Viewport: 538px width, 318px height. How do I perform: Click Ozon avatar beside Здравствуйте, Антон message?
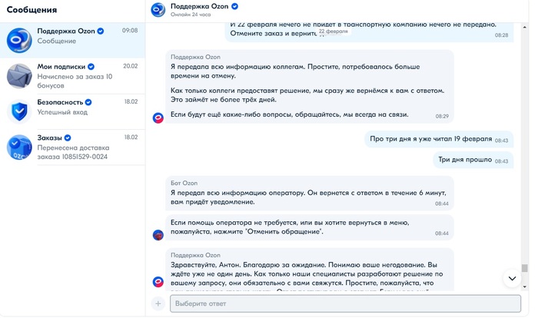pyautogui.click(x=158, y=282)
